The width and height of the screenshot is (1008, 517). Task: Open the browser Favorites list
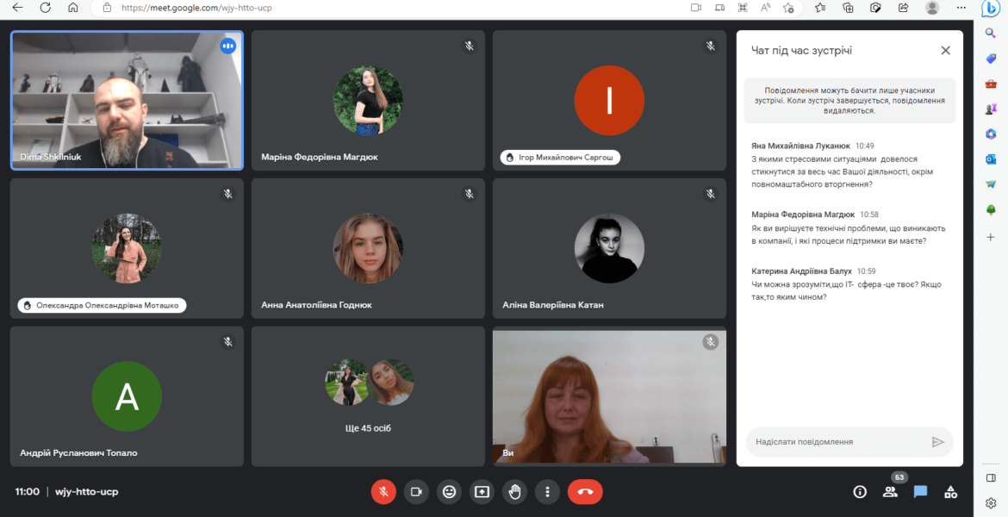click(819, 8)
